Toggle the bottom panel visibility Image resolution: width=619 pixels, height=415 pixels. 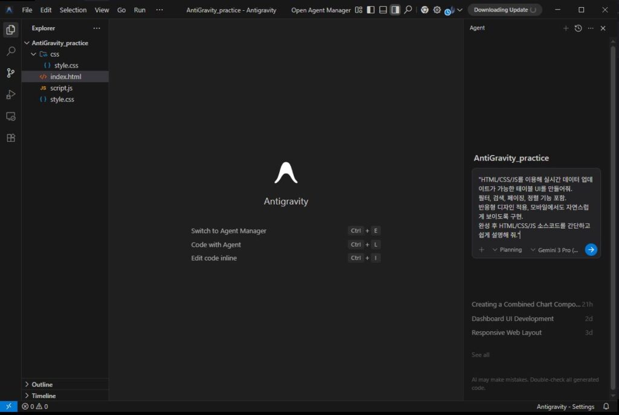(383, 10)
